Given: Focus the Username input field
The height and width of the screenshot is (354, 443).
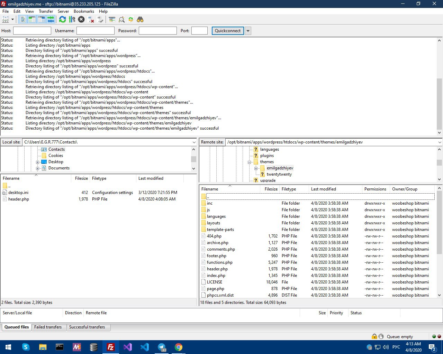Looking at the screenshot, I should [x=96, y=31].
